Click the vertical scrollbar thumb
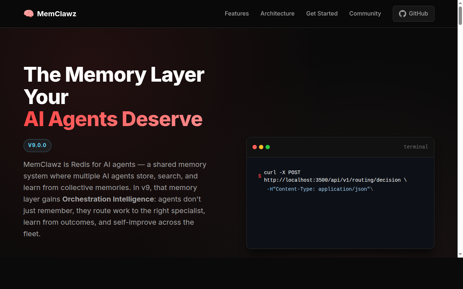Viewport: 463px width, 289px height. [460, 16]
